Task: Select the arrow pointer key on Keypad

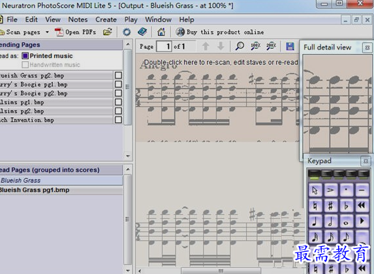Action: 315,190
